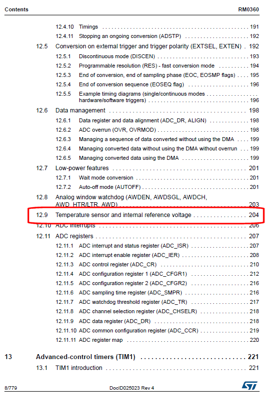Go to section 12.5 Conversion on external trigger
Screen dimensions: 265x401
(x=147, y=46)
